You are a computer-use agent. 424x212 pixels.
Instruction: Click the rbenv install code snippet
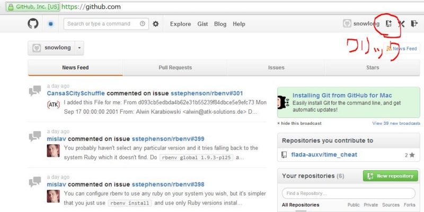pyautogui.click(x=130, y=203)
